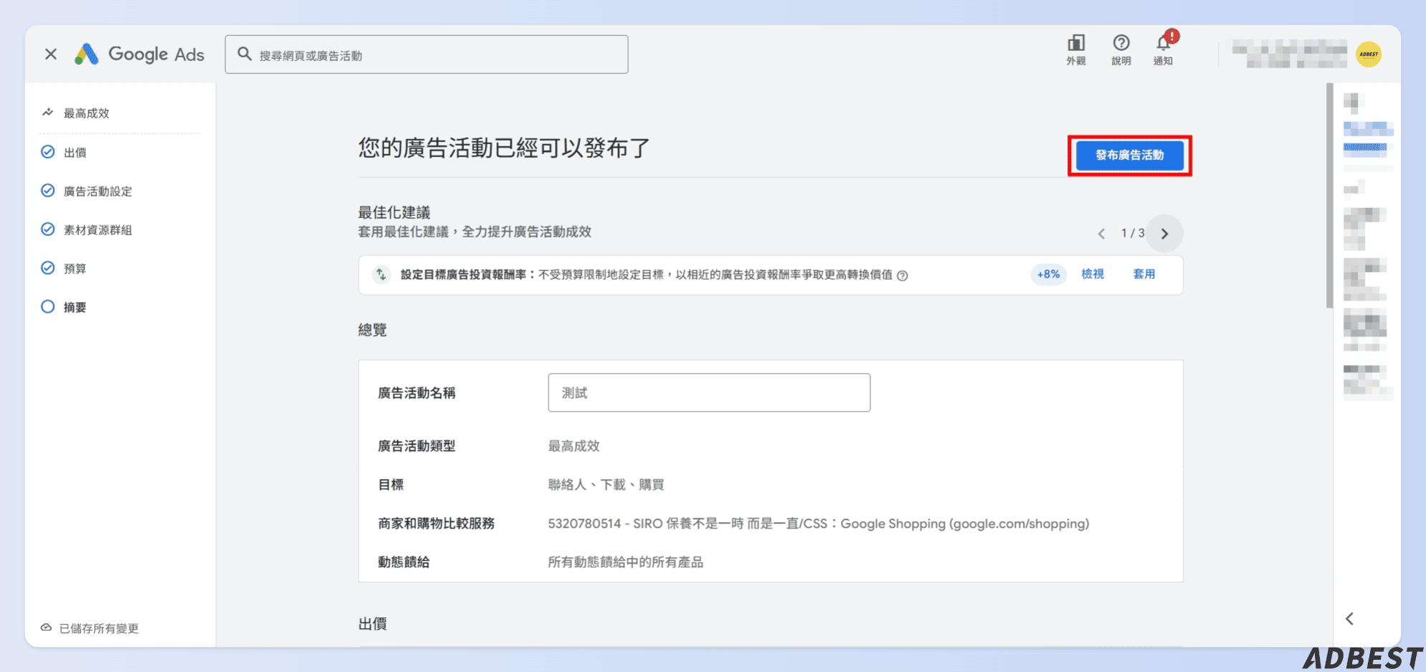1426x672 pixels.
Task: Click the 1 / 3 recommendation counter
Action: pos(1133,233)
